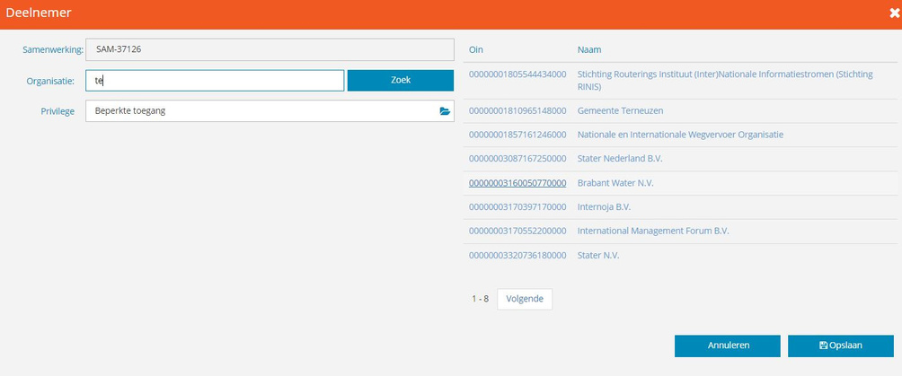Go to next page with Volgende
The height and width of the screenshot is (376, 902).
[x=525, y=299]
